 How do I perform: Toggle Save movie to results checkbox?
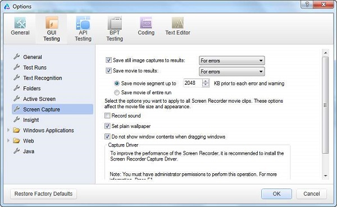108,71
